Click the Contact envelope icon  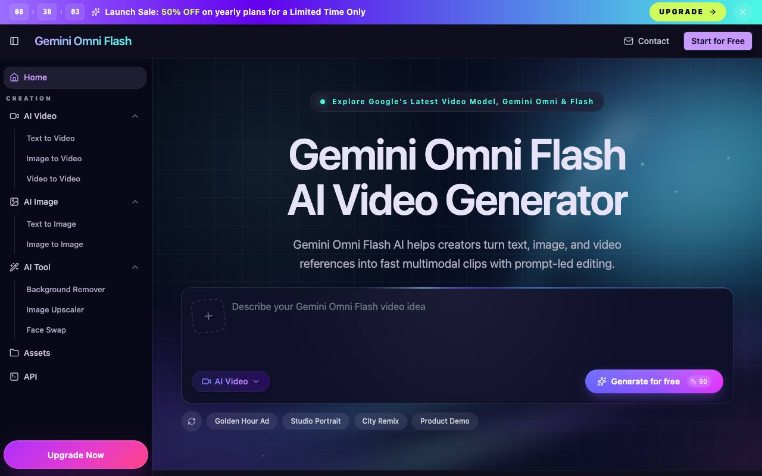[x=629, y=41]
